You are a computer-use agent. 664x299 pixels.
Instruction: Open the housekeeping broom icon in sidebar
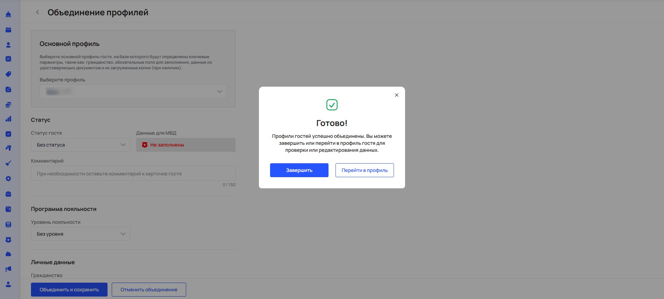pyautogui.click(x=8, y=163)
